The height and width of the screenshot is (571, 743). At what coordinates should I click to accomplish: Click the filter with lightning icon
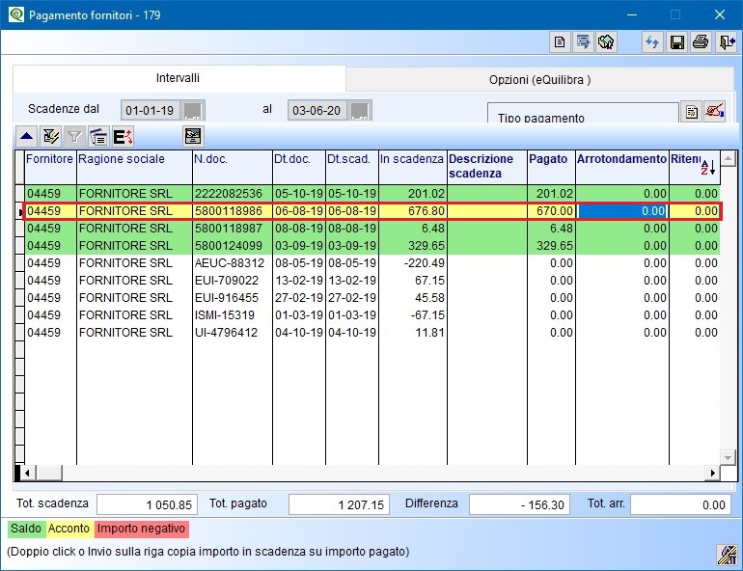[50, 137]
